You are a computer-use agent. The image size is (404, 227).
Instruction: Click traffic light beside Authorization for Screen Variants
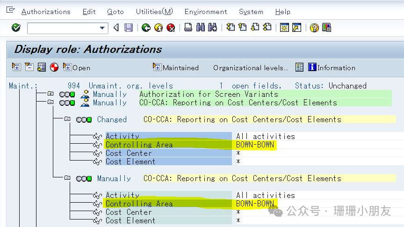pos(67,95)
